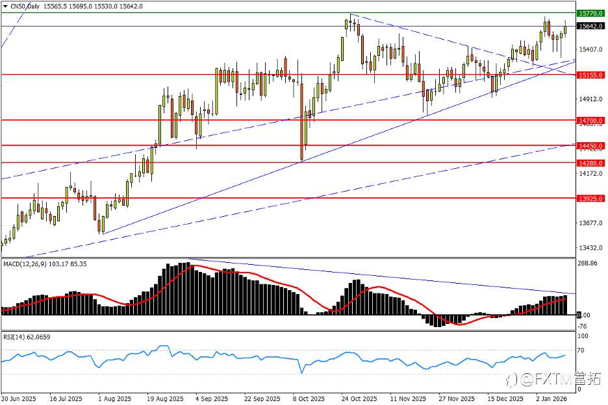Click the 24 Oct 2025 date label
This screenshot has width=608, height=405.
[359, 399]
